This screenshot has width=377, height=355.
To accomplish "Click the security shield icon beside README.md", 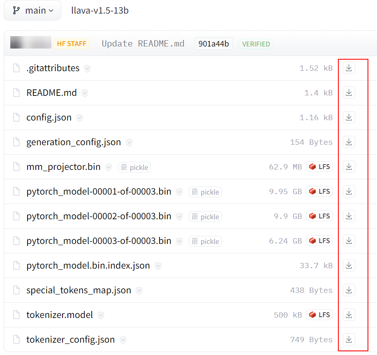I will click(x=85, y=93).
